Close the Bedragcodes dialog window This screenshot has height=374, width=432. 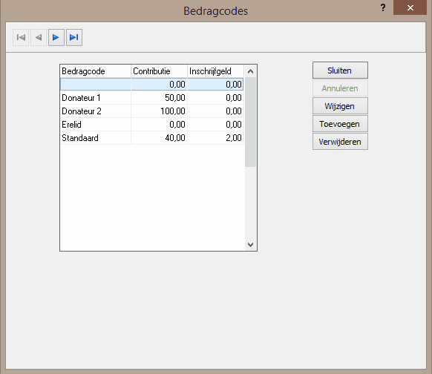tap(410, 7)
